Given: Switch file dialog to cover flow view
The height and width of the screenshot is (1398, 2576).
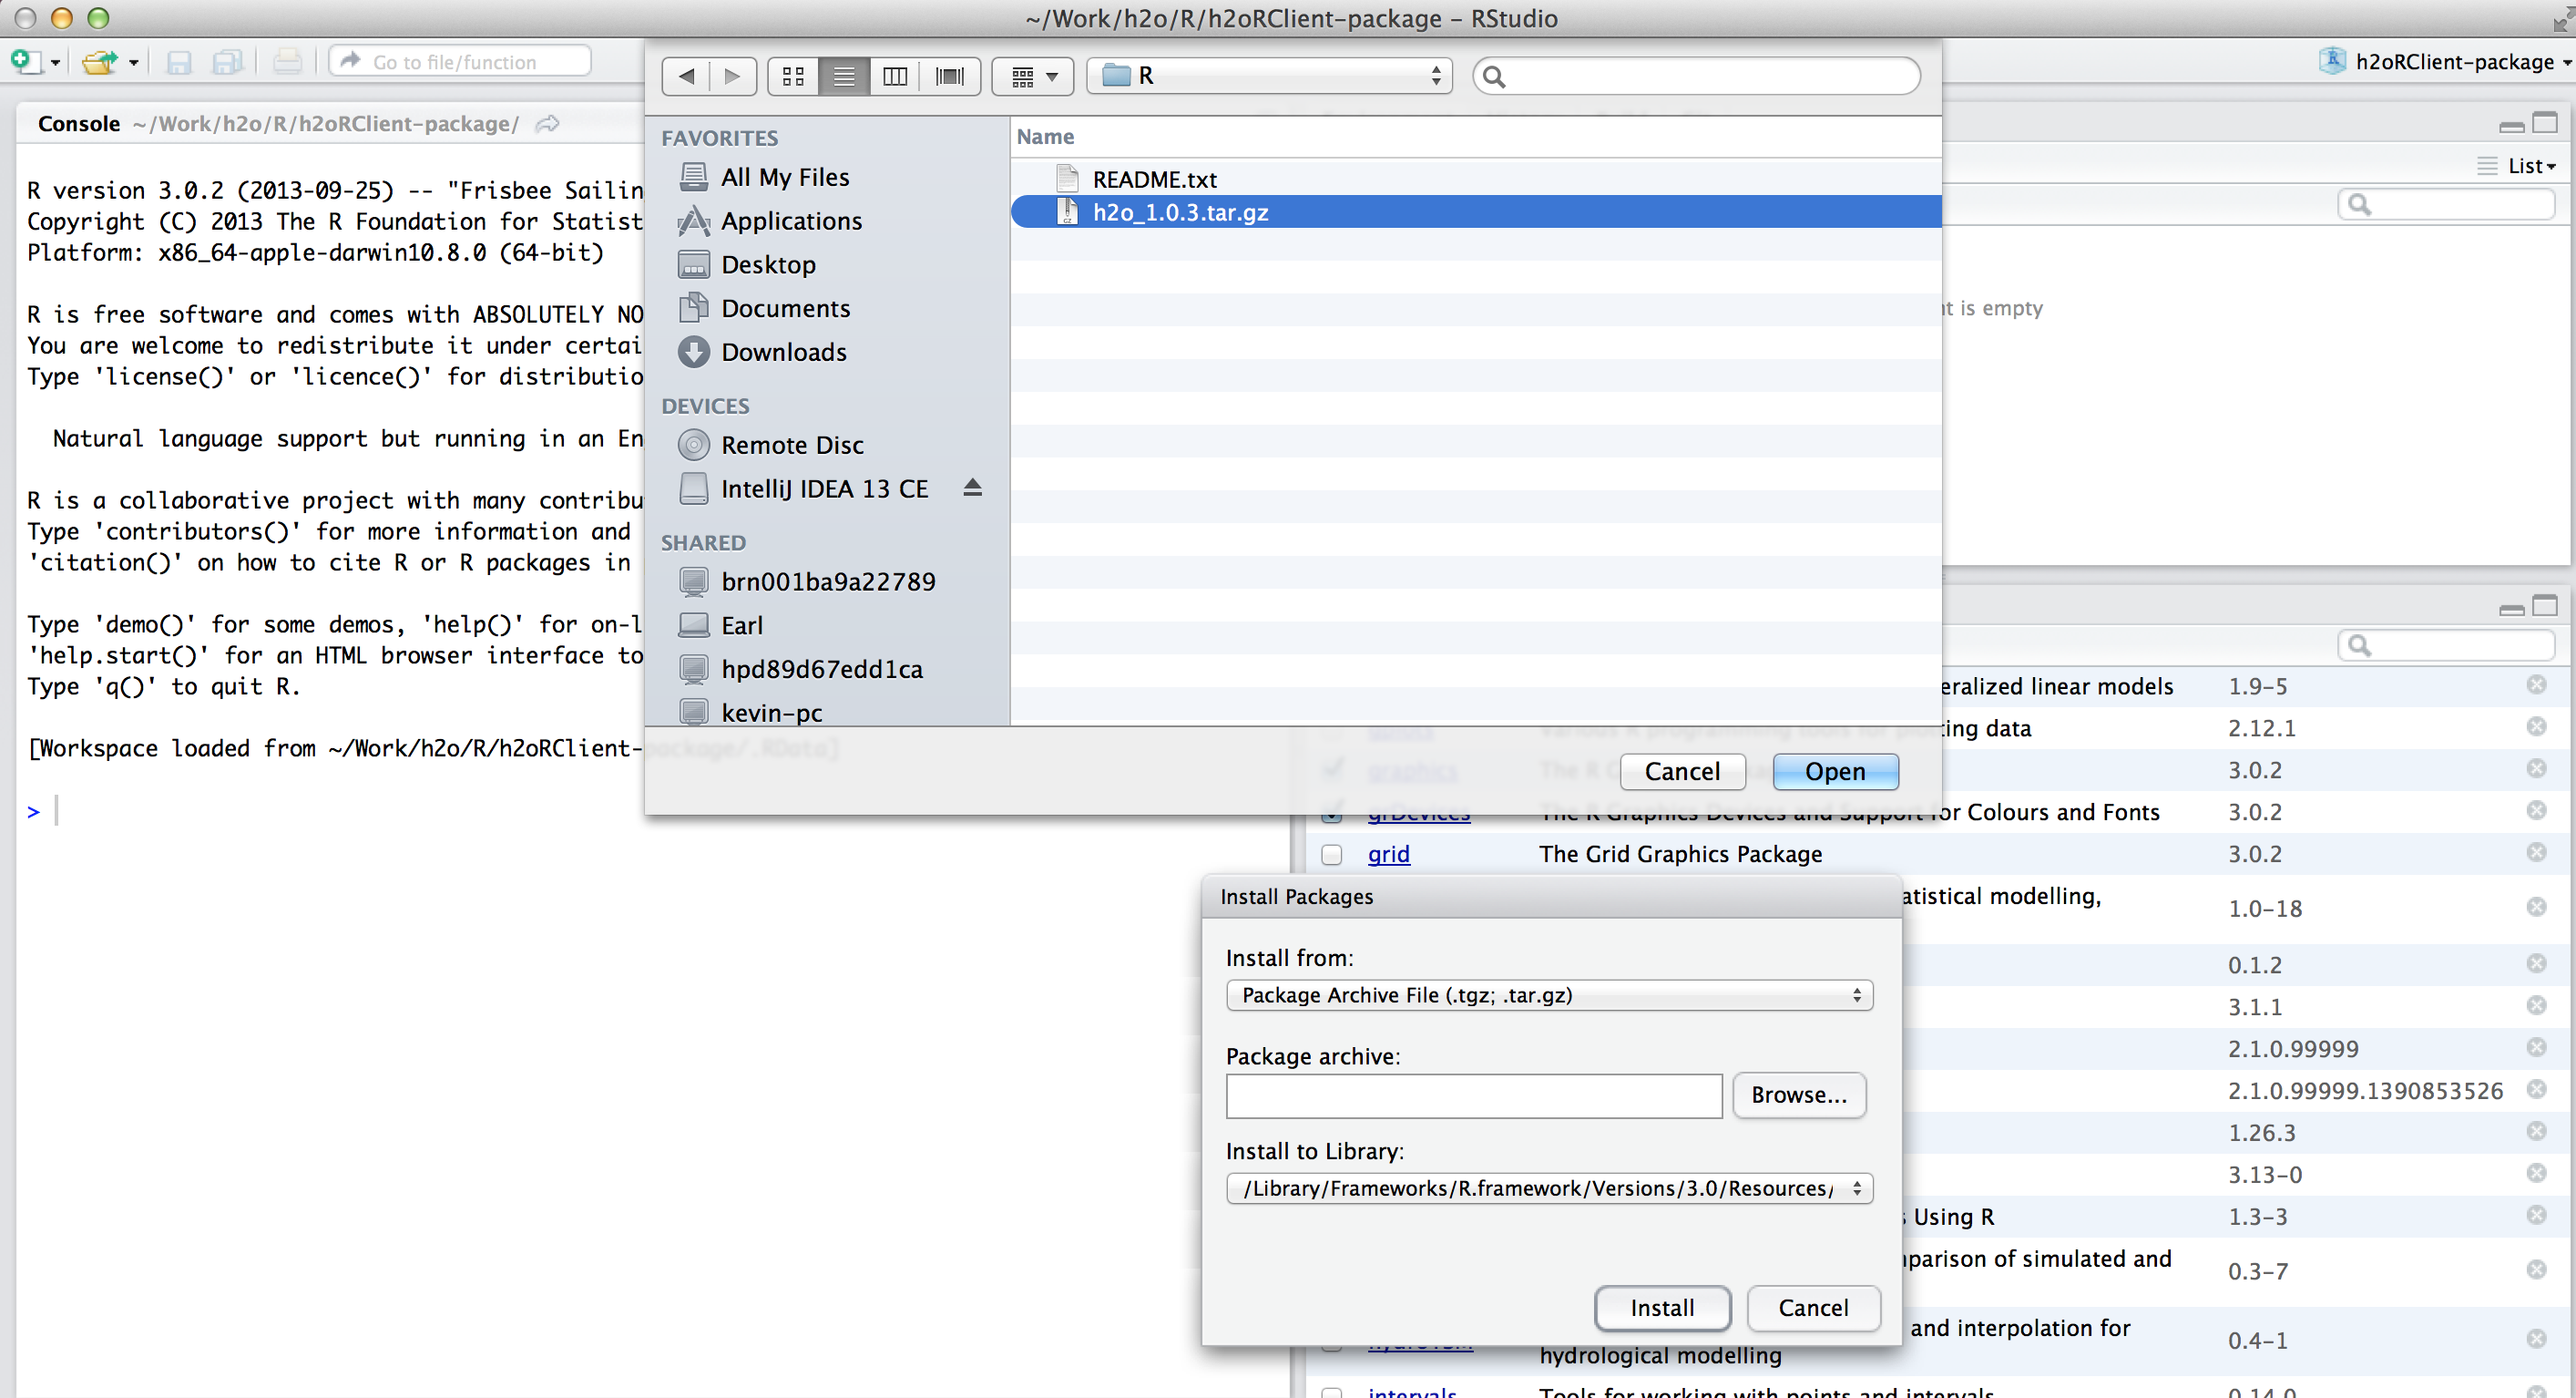Looking at the screenshot, I should click(948, 76).
